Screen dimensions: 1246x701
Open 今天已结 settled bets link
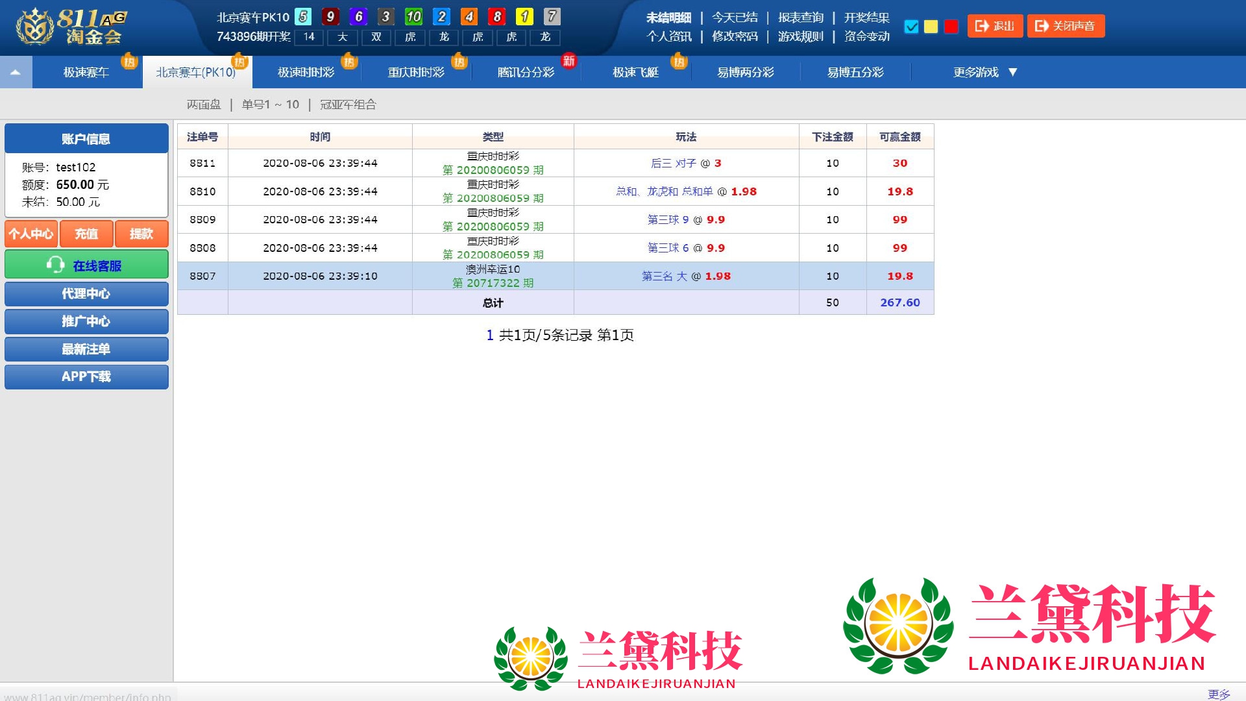point(735,18)
